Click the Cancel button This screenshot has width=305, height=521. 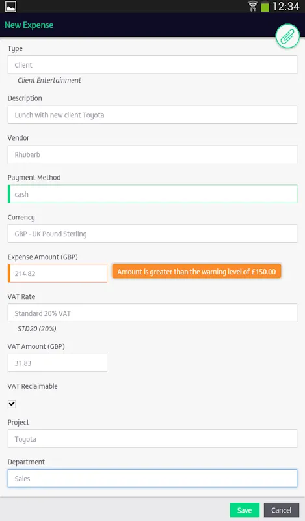(282, 510)
